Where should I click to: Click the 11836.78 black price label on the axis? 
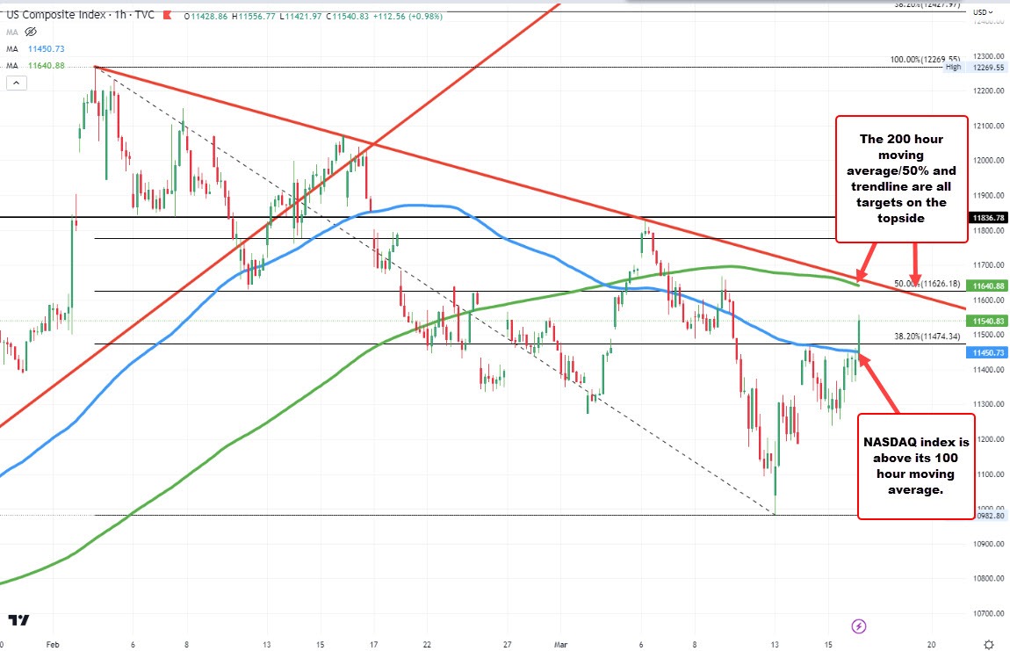[x=988, y=218]
